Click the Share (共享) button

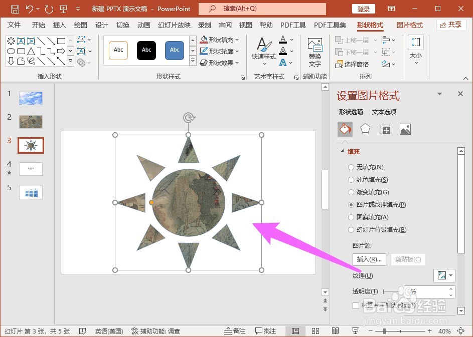[x=450, y=25]
